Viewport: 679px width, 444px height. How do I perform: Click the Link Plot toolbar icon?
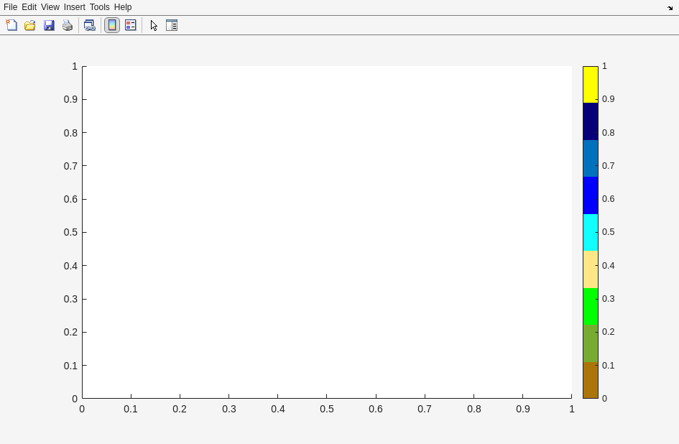[89, 25]
